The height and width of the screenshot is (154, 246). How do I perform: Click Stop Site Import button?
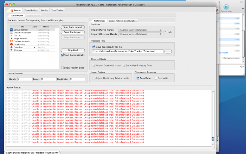73,37
